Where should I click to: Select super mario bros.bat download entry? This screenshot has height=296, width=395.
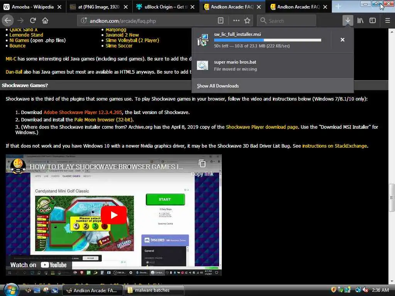click(x=273, y=66)
